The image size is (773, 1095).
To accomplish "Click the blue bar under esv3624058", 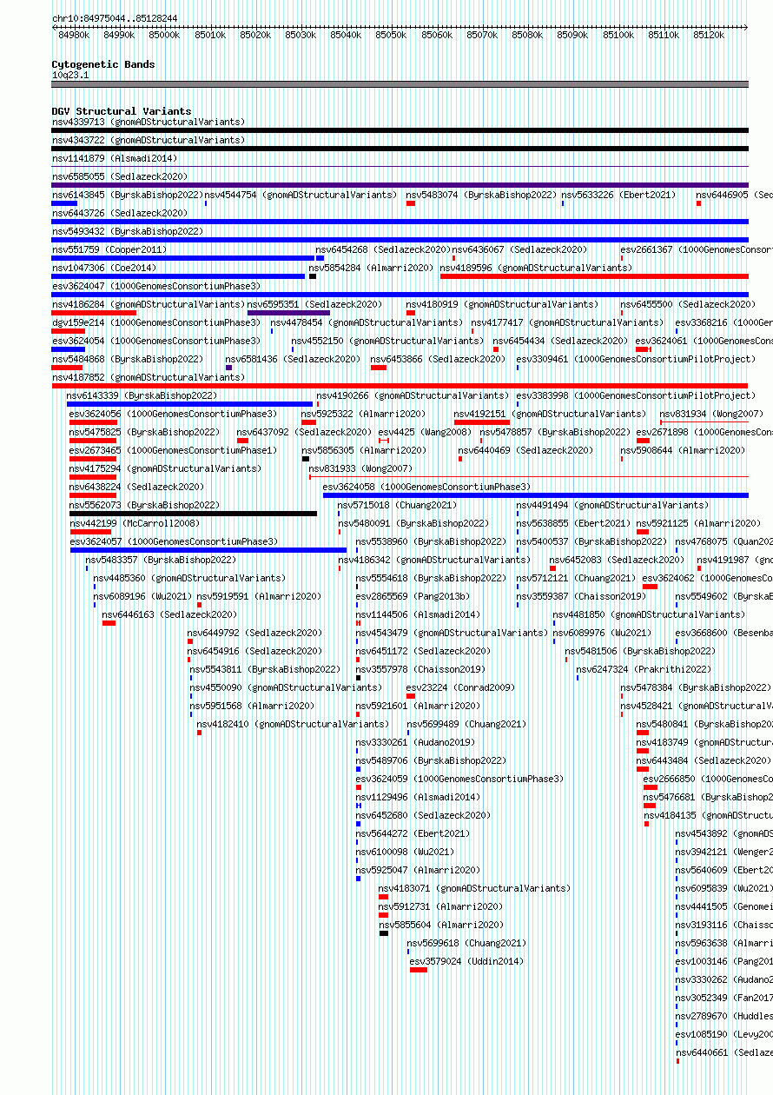I will 535,495.
